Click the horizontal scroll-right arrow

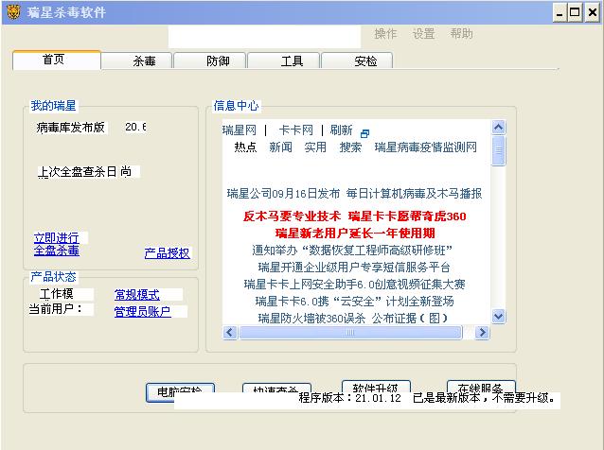(482, 333)
